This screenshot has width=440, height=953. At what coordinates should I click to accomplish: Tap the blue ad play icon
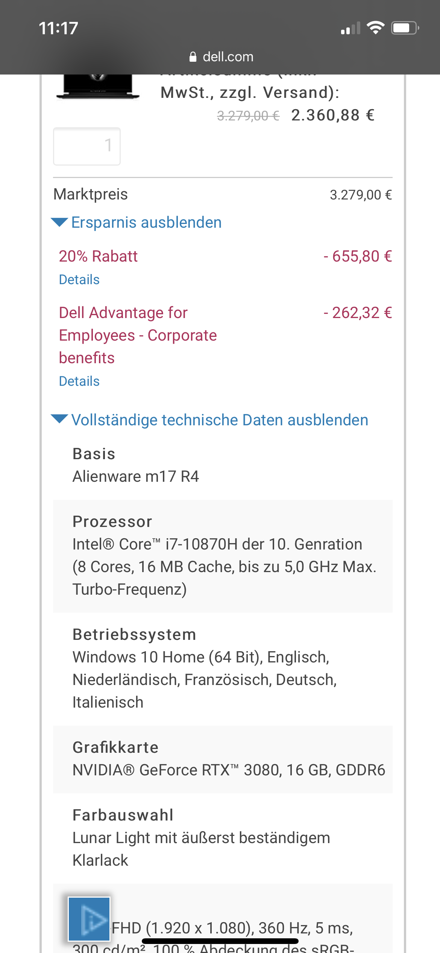point(89,919)
